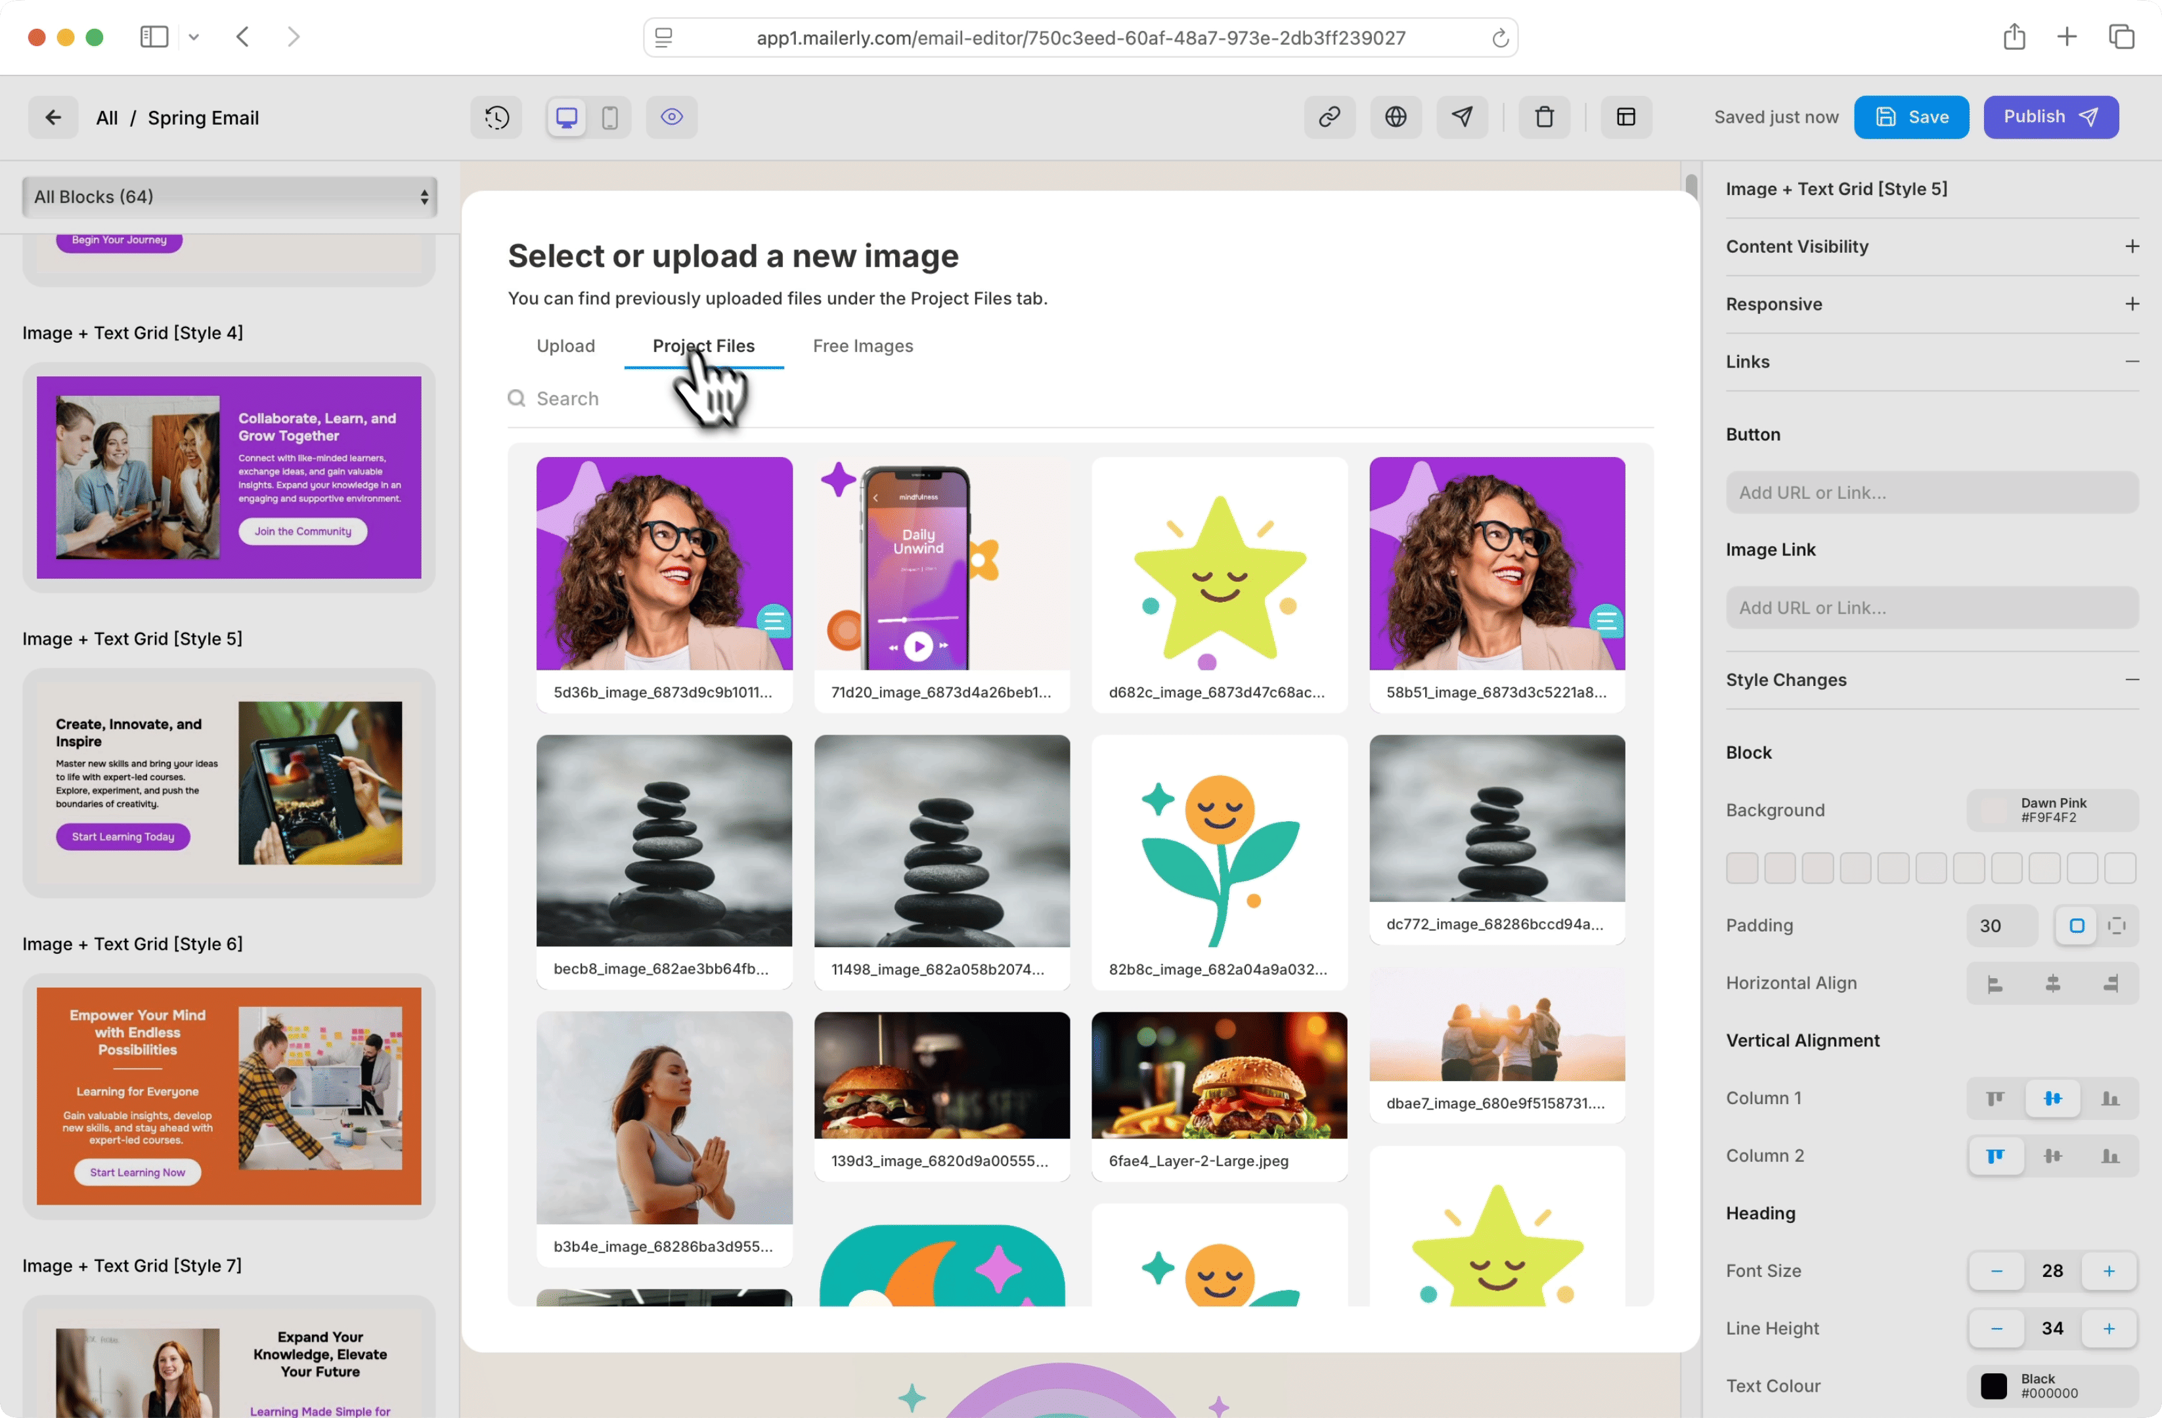
Task: Click the image Search field
Action: tap(1081, 398)
